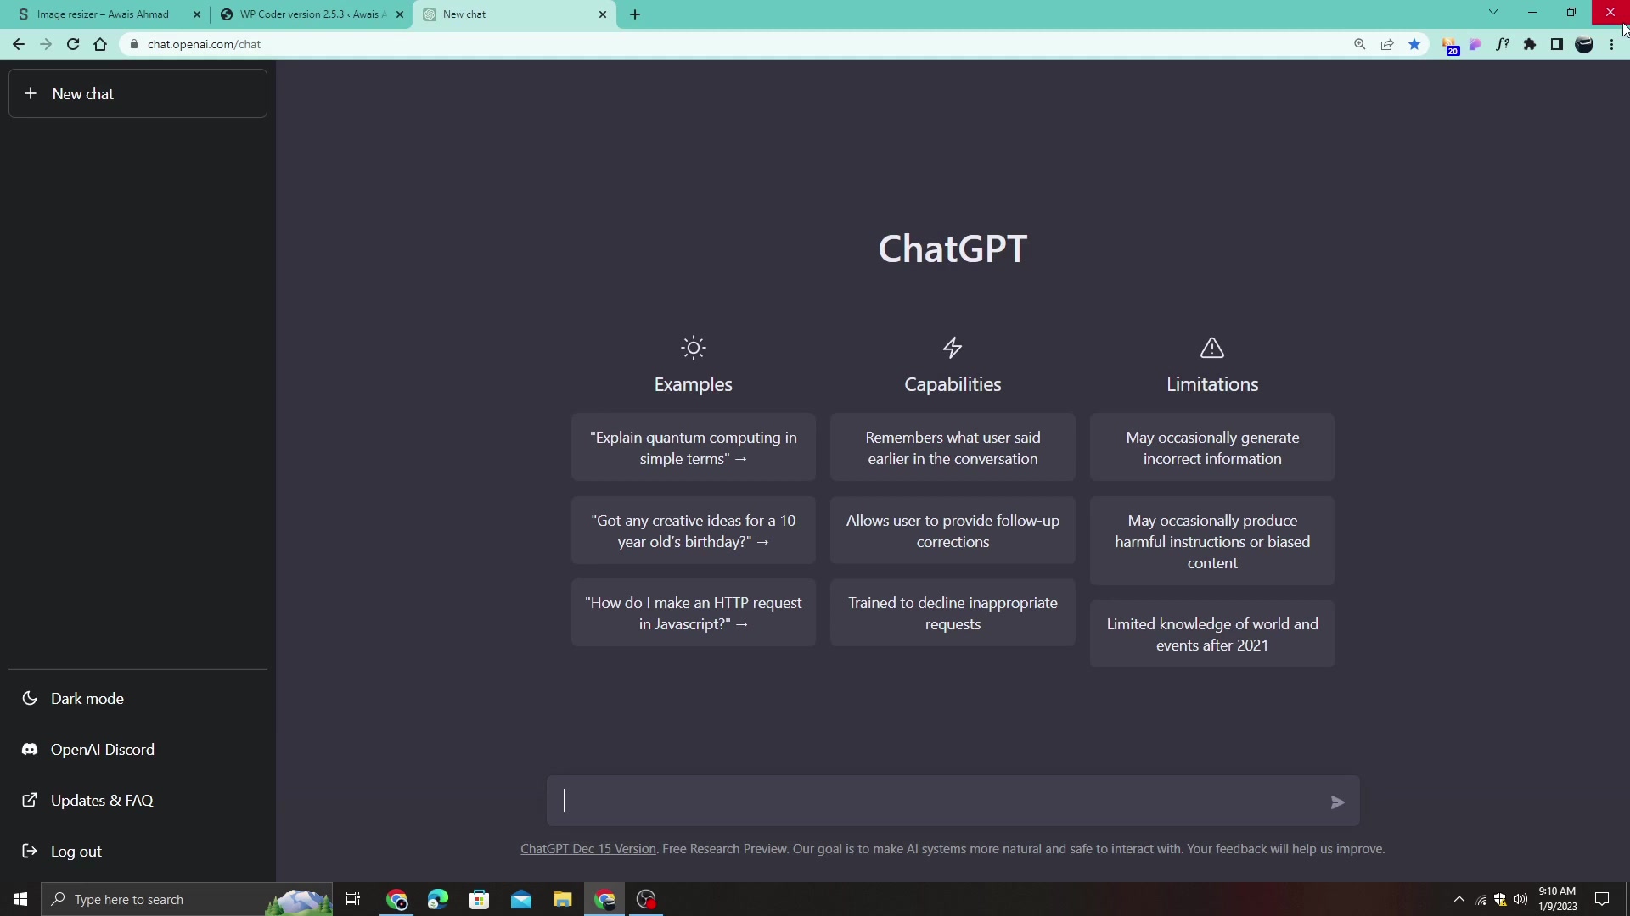Open Mail app from taskbar
The image size is (1630, 916).
pos(521,899)
